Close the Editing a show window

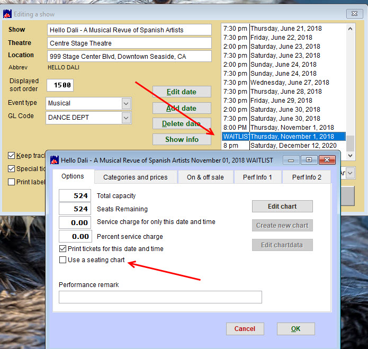pyautogui.click(x=354, y=14)
